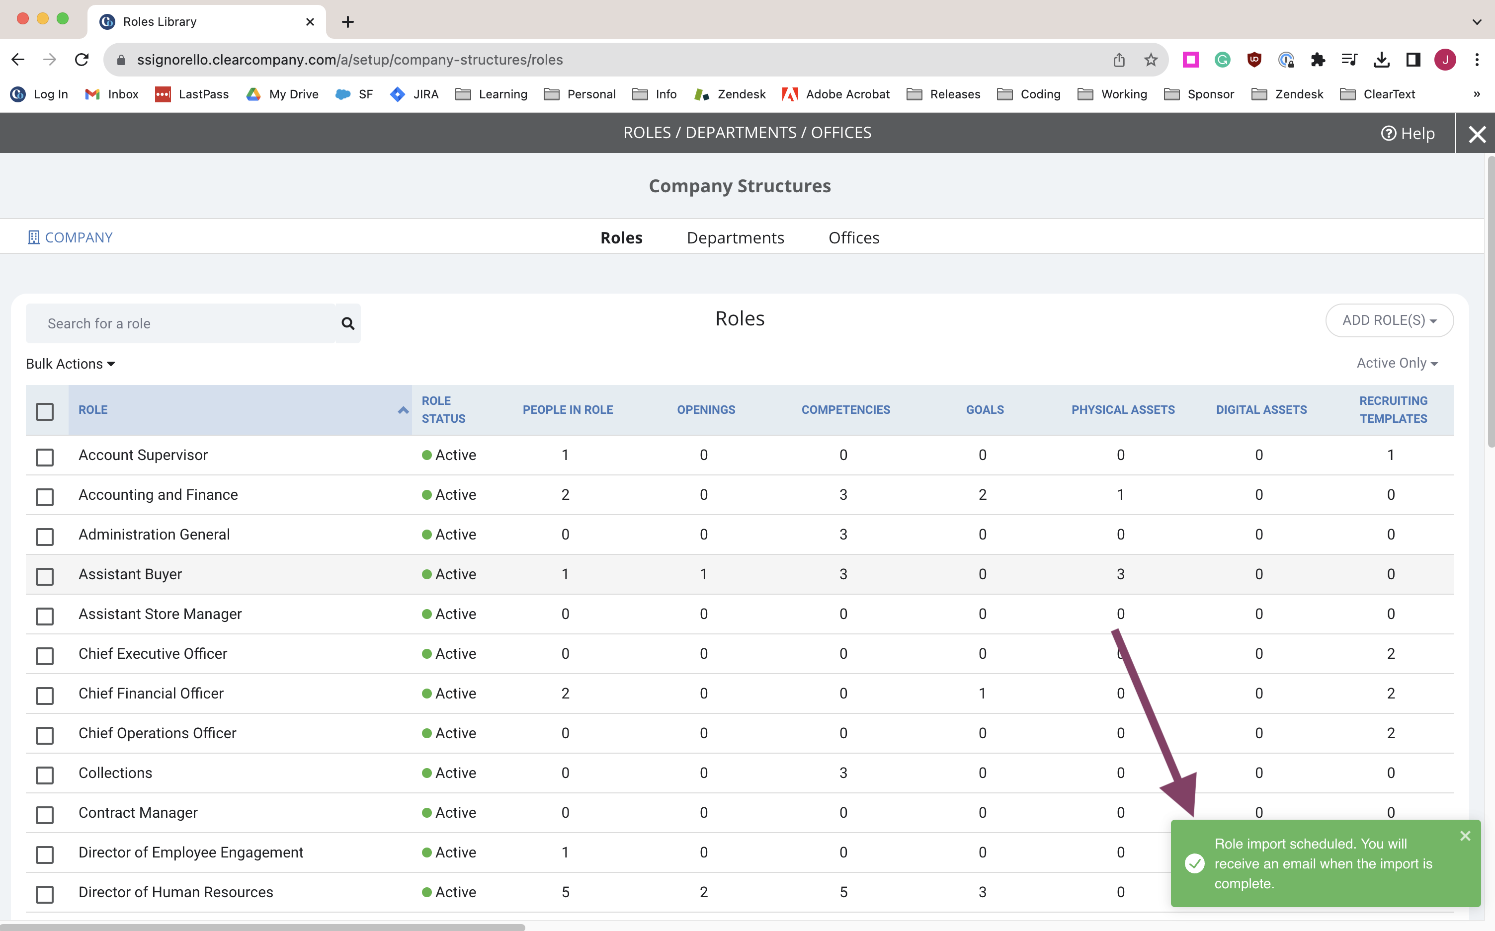Dismiss the role import scheduled notification
The height and width of the screenshot is (931, 1495).
coord(1466,836)
